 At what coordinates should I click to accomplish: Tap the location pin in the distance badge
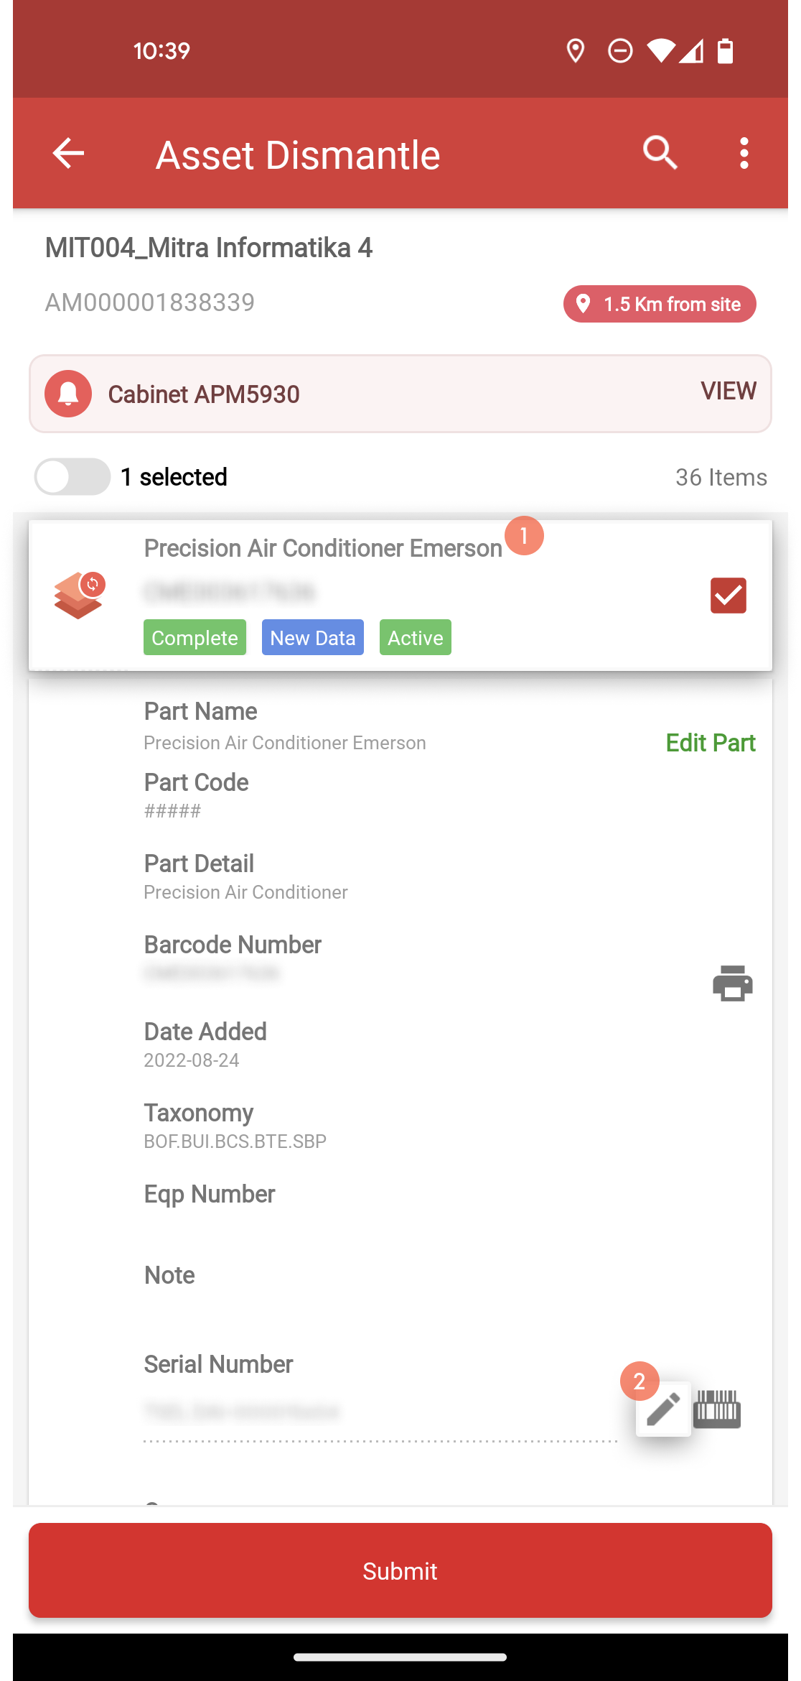[584, 304]
